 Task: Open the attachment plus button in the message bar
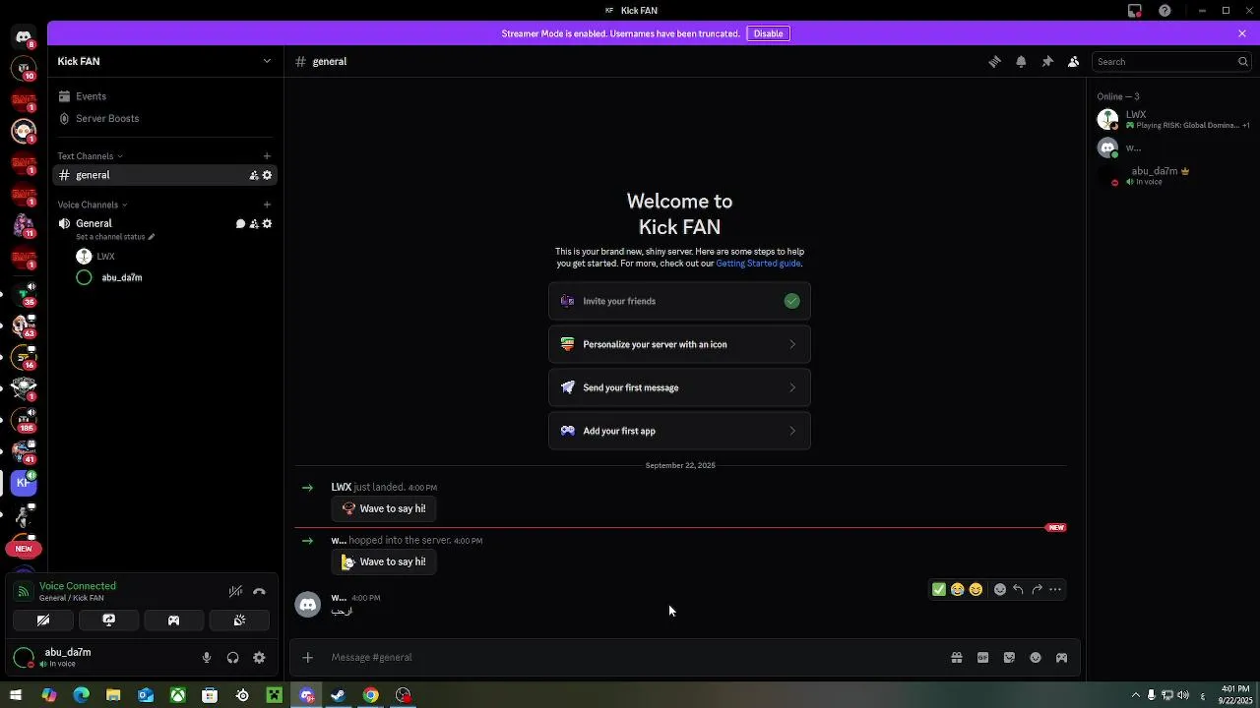(x=308, y=657)
